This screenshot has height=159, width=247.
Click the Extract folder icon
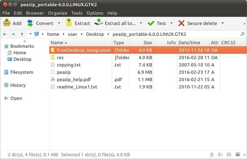[x=69, y=23]
